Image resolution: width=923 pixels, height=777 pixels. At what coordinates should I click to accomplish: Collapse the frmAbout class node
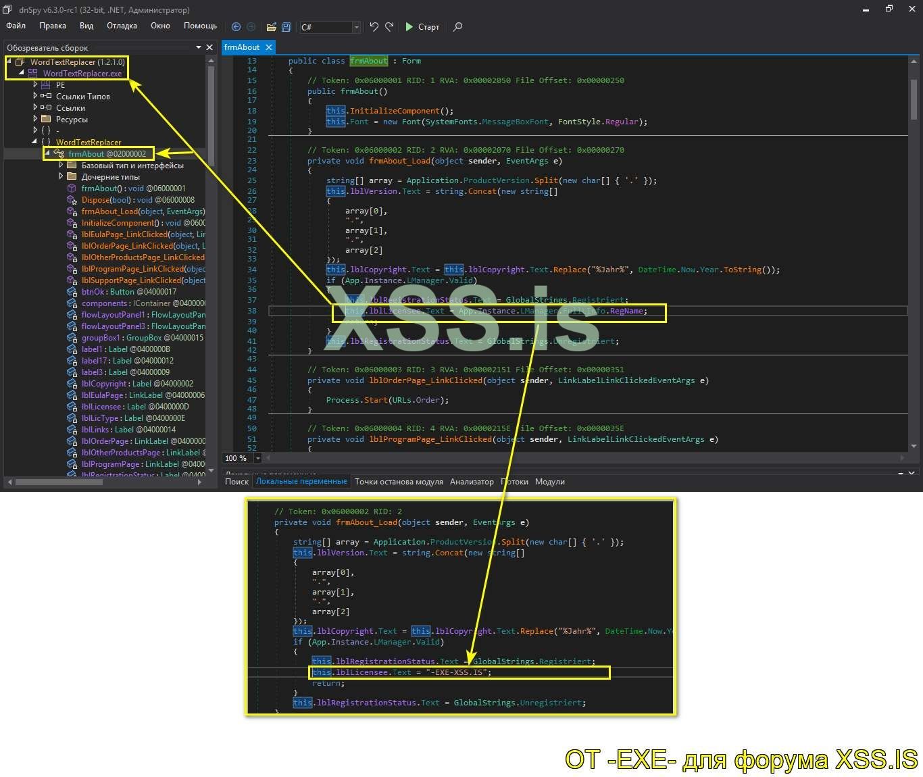[47, 153]
